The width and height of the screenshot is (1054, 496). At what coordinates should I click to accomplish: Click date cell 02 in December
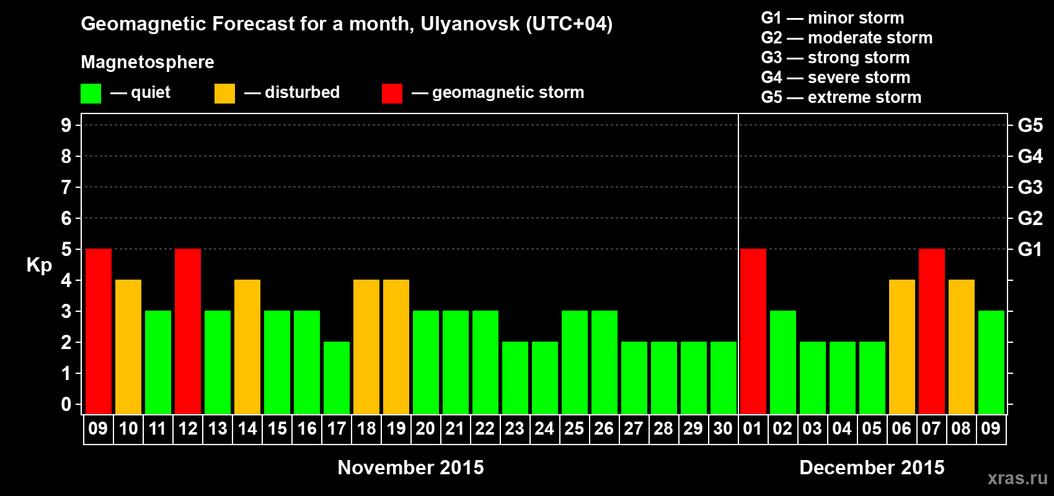pos(783,429)
